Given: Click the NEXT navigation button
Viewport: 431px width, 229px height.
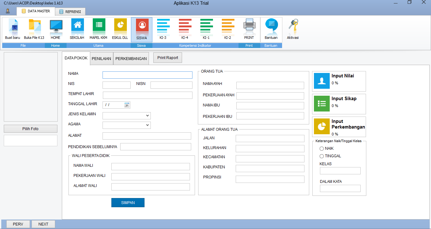Looking at the screenshot, I should click(43, 224).
